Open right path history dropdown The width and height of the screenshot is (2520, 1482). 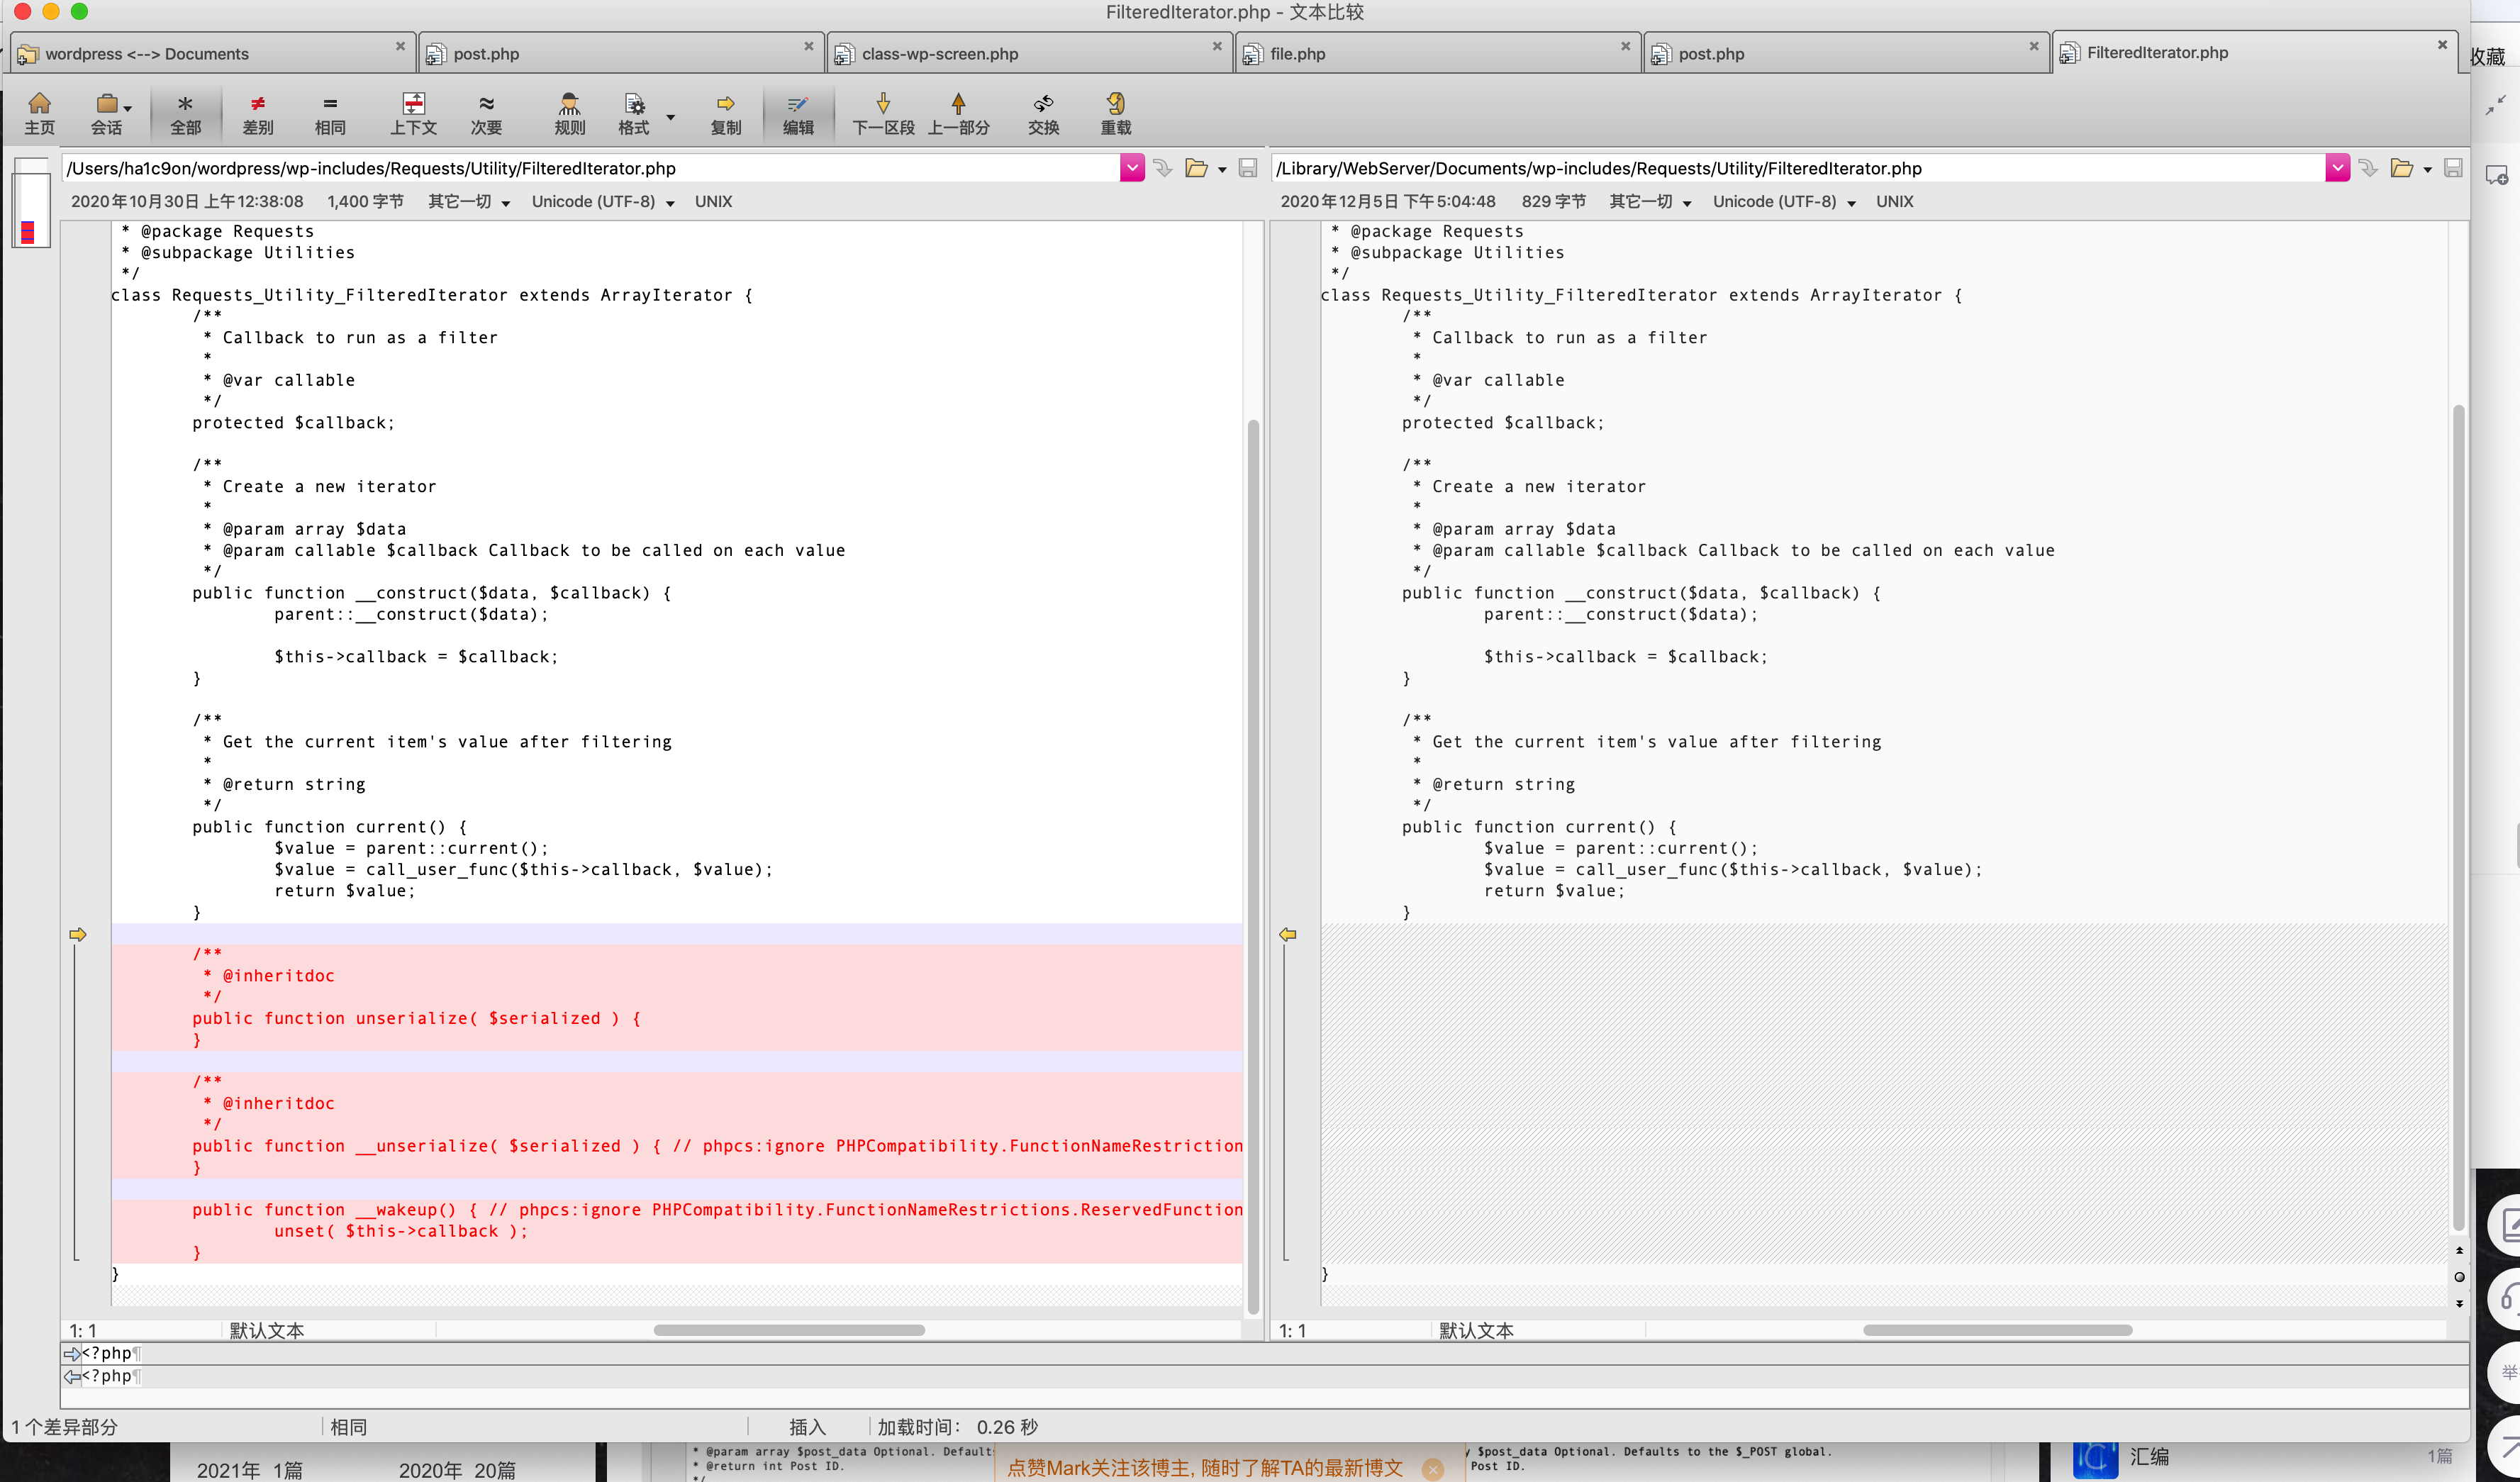coord(2338,168)
